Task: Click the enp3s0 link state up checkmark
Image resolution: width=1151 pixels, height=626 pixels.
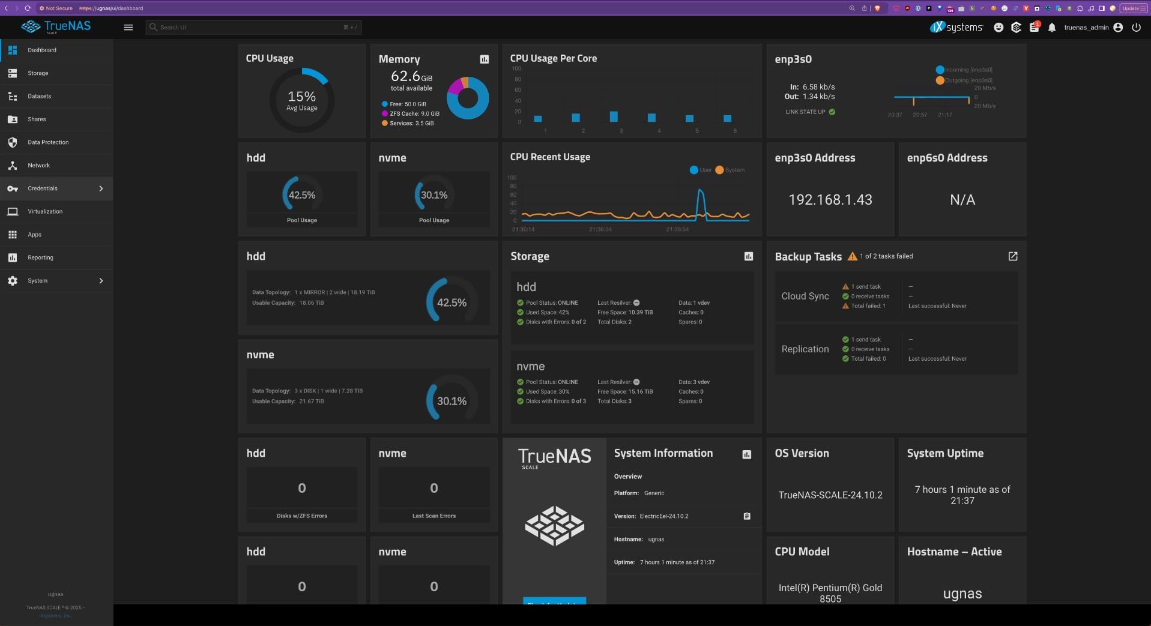Action: click(x=832, y=112)
